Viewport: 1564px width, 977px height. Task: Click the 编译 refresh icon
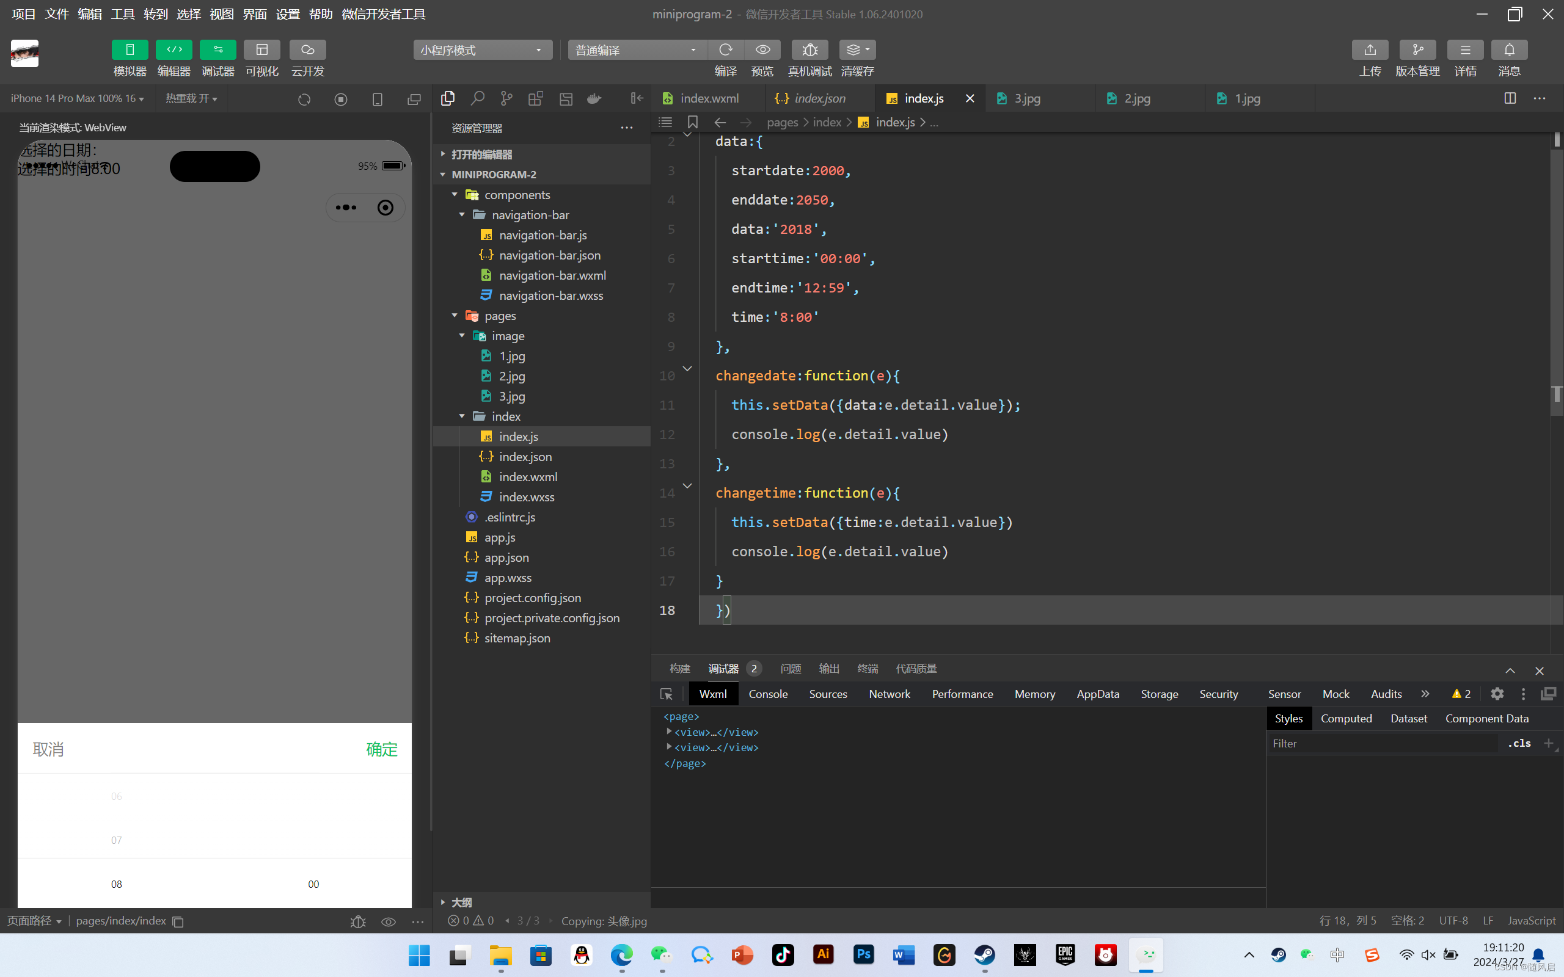point(725,49)
